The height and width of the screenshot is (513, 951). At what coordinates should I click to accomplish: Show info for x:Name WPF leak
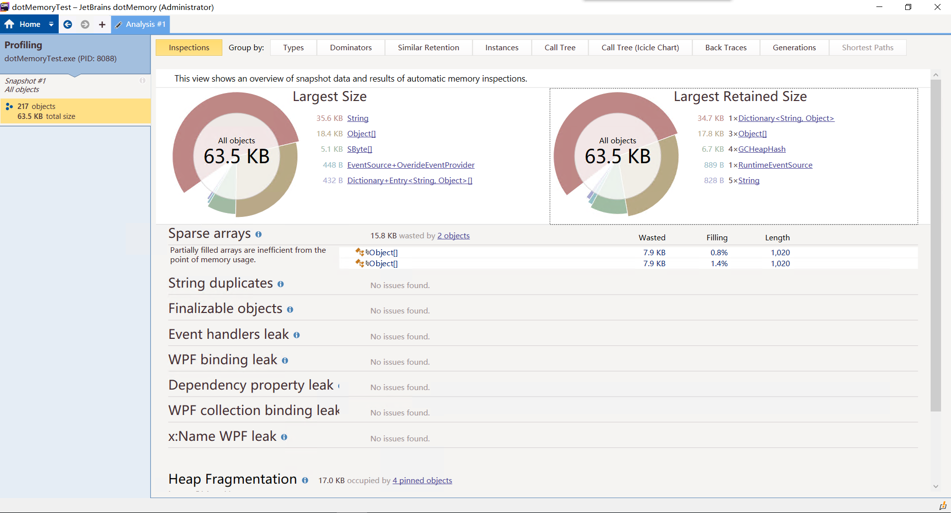tap(284, 437)
